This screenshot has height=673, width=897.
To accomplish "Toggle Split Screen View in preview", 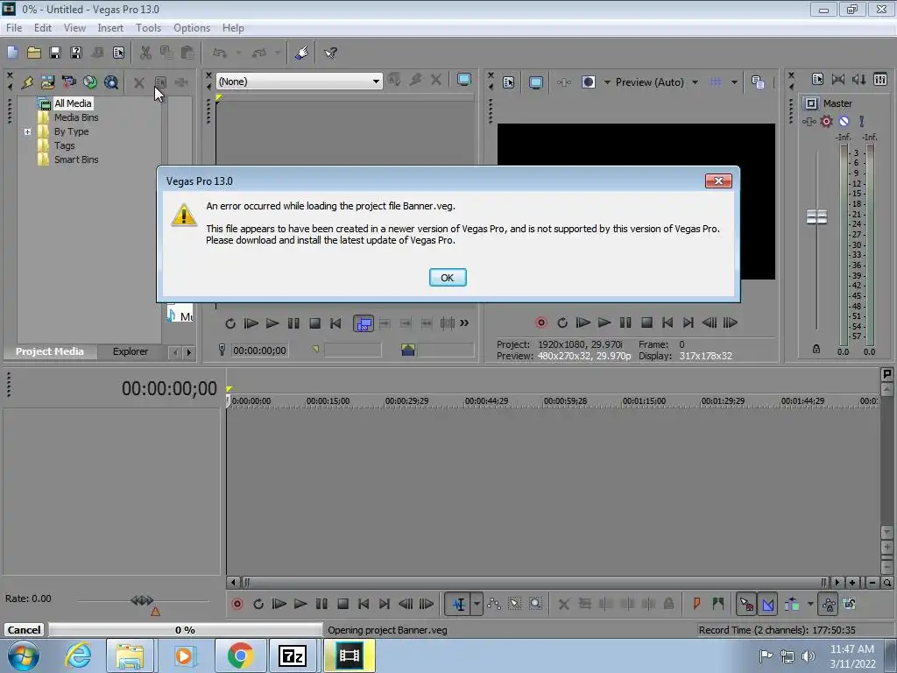I will point(588,82).
